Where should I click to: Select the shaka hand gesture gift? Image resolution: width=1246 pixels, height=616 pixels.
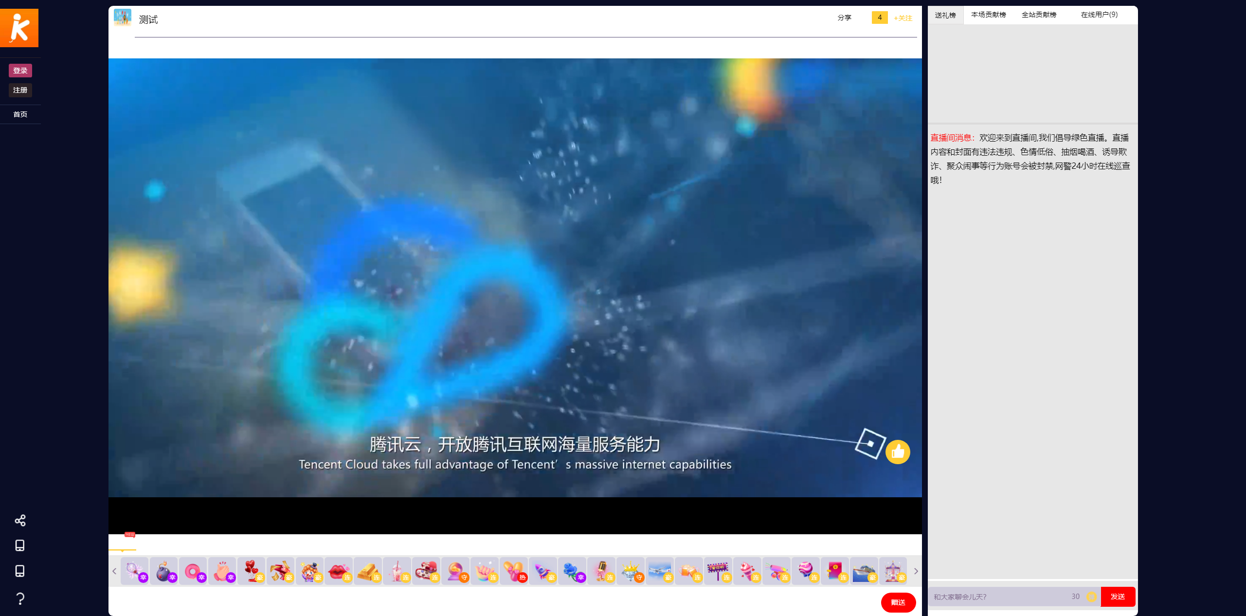[x=485, y=571]
